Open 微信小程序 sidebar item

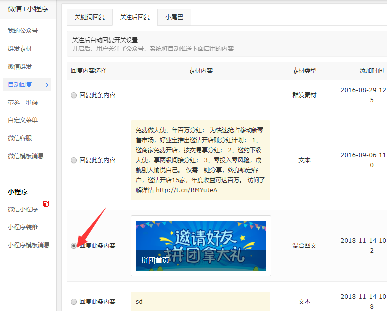point(23,209)
